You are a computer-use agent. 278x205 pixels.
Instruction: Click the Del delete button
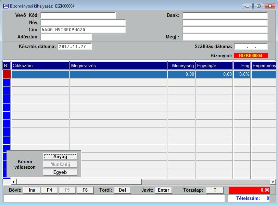point(122,190)
